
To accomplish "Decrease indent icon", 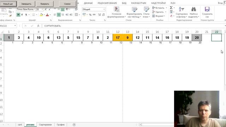I will tap(67, 15).
